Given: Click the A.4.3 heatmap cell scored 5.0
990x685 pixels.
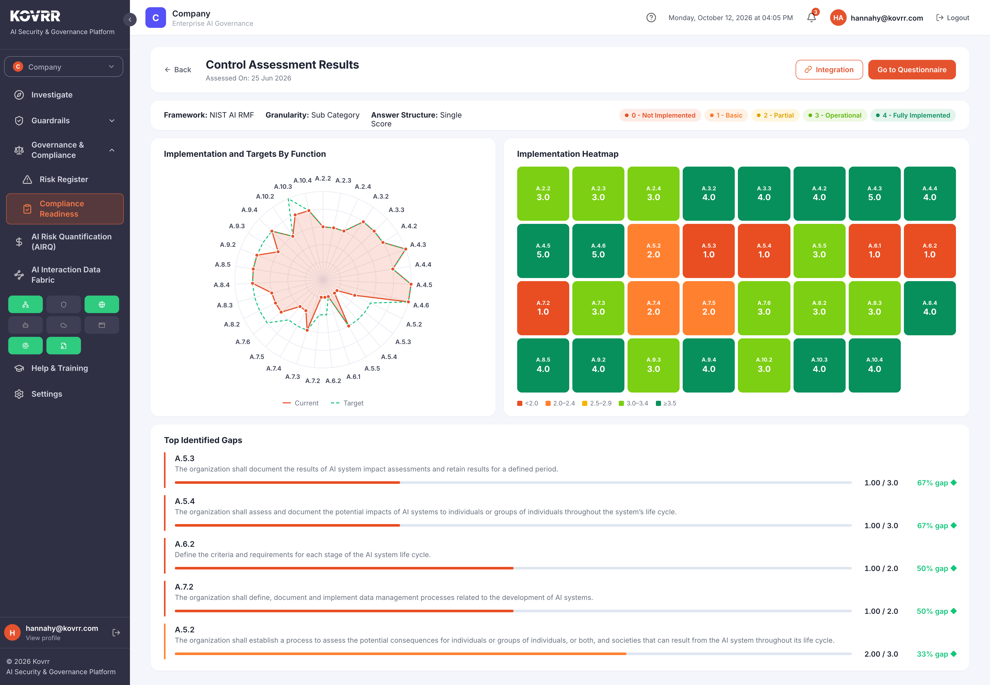Looking at the screenshot, I should tap(874, 194).
